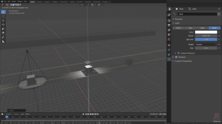The image size is (222, 124).
Task: Open the World properties tab
Action: (169, 39)
